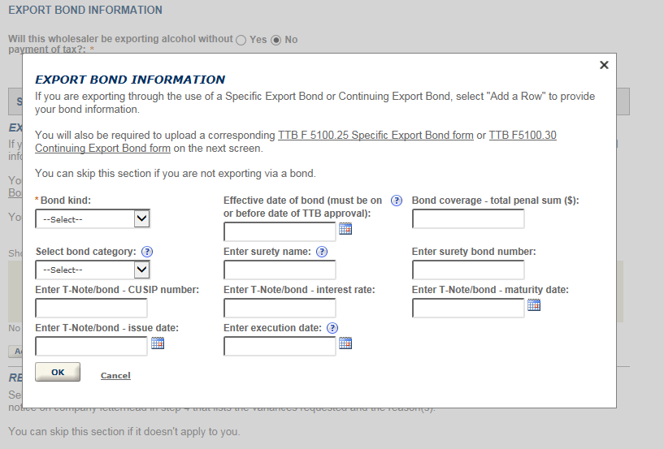Open calendar for execution date
The image size is (664, 449).
point(345,343)
